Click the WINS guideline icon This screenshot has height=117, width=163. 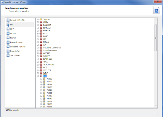(41, 73)
